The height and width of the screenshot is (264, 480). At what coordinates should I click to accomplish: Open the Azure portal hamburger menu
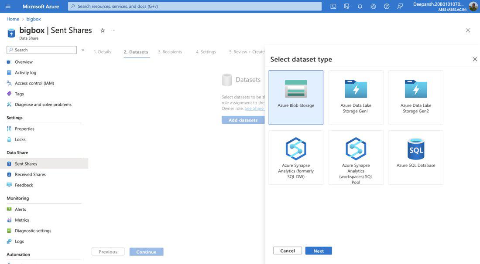point(8,6)
